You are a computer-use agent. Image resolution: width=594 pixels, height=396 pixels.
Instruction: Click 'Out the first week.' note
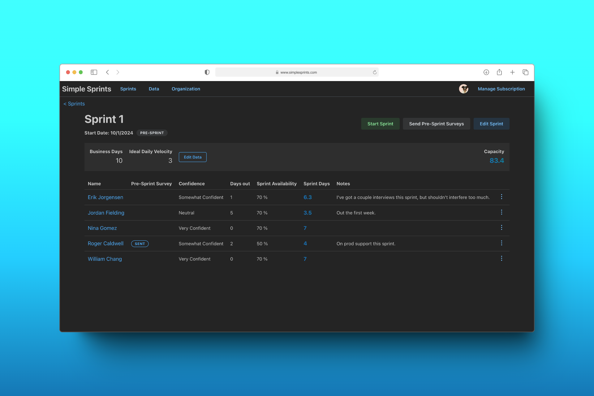(x=356, y=213)
